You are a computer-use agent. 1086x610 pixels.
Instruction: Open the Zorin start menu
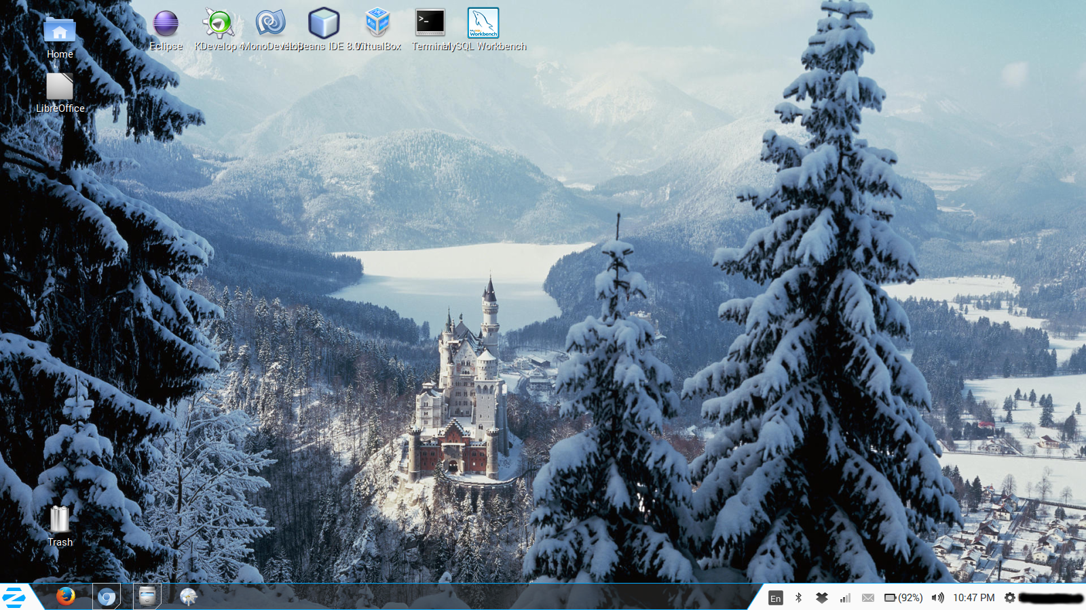(14, 597)
